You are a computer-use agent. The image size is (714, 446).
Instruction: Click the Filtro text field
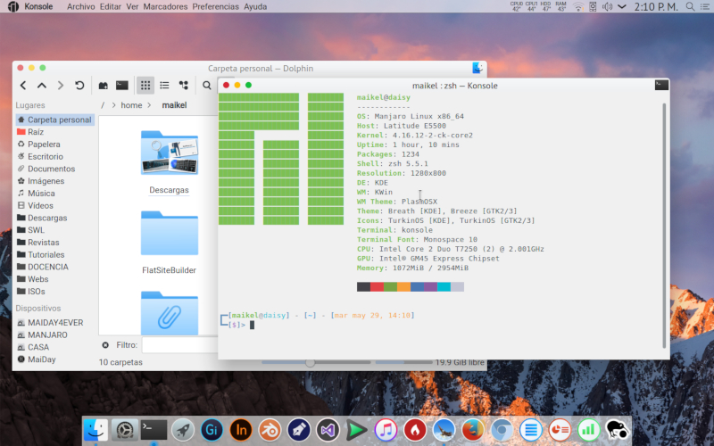pos(179,345)
